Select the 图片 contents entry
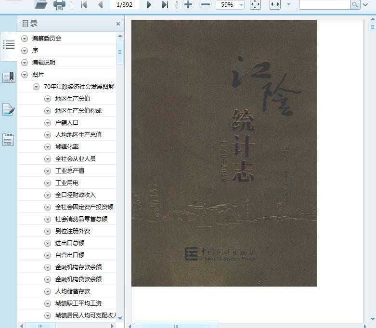 click(x=38, y=75)
